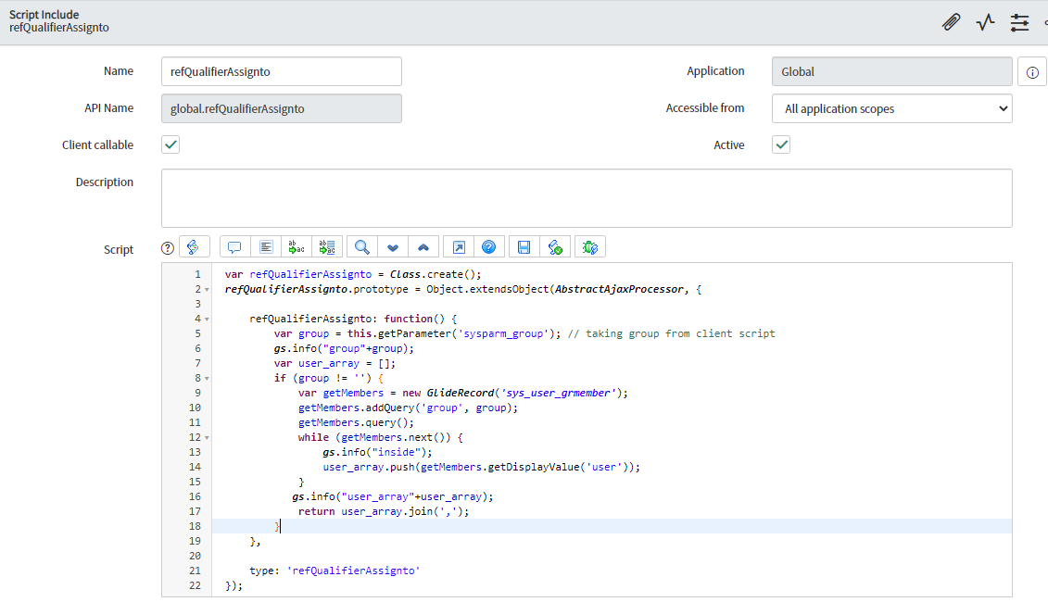
Task: Open the activity stream icon
Action: tap(984, 21)
